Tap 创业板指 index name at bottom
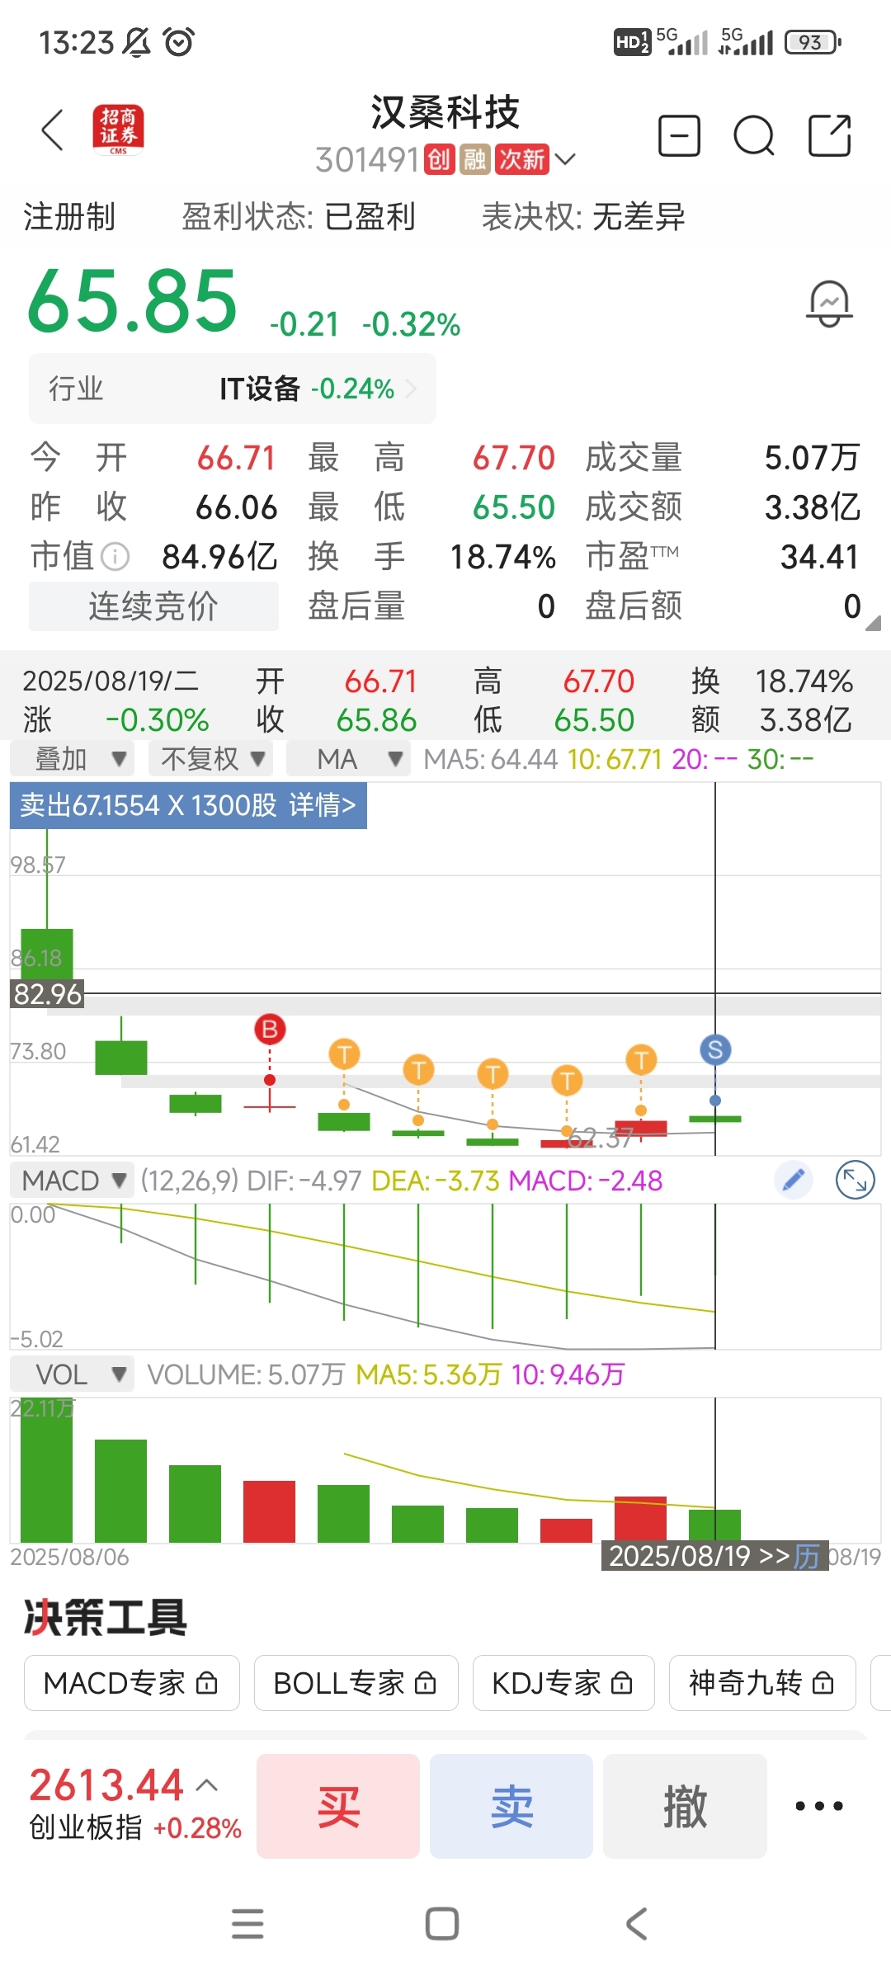Image resolution: width=891 pixels, height=1980 pixels. (86, 1828)
